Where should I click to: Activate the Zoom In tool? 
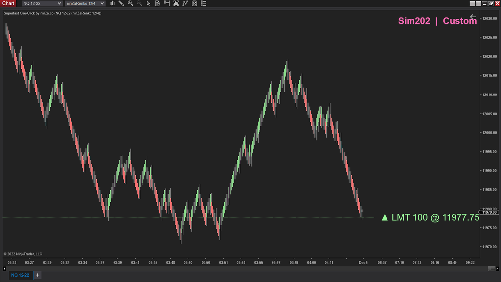130,3
